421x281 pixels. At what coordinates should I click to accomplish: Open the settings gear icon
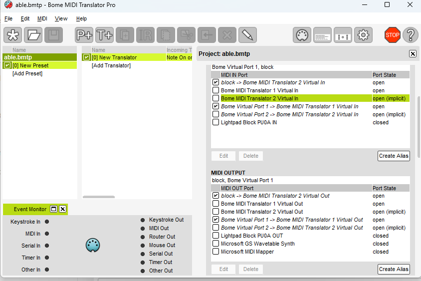click(x=364, y=35)
